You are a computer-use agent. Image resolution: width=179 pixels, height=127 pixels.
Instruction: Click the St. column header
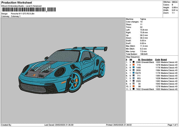[x=139, y=59]
